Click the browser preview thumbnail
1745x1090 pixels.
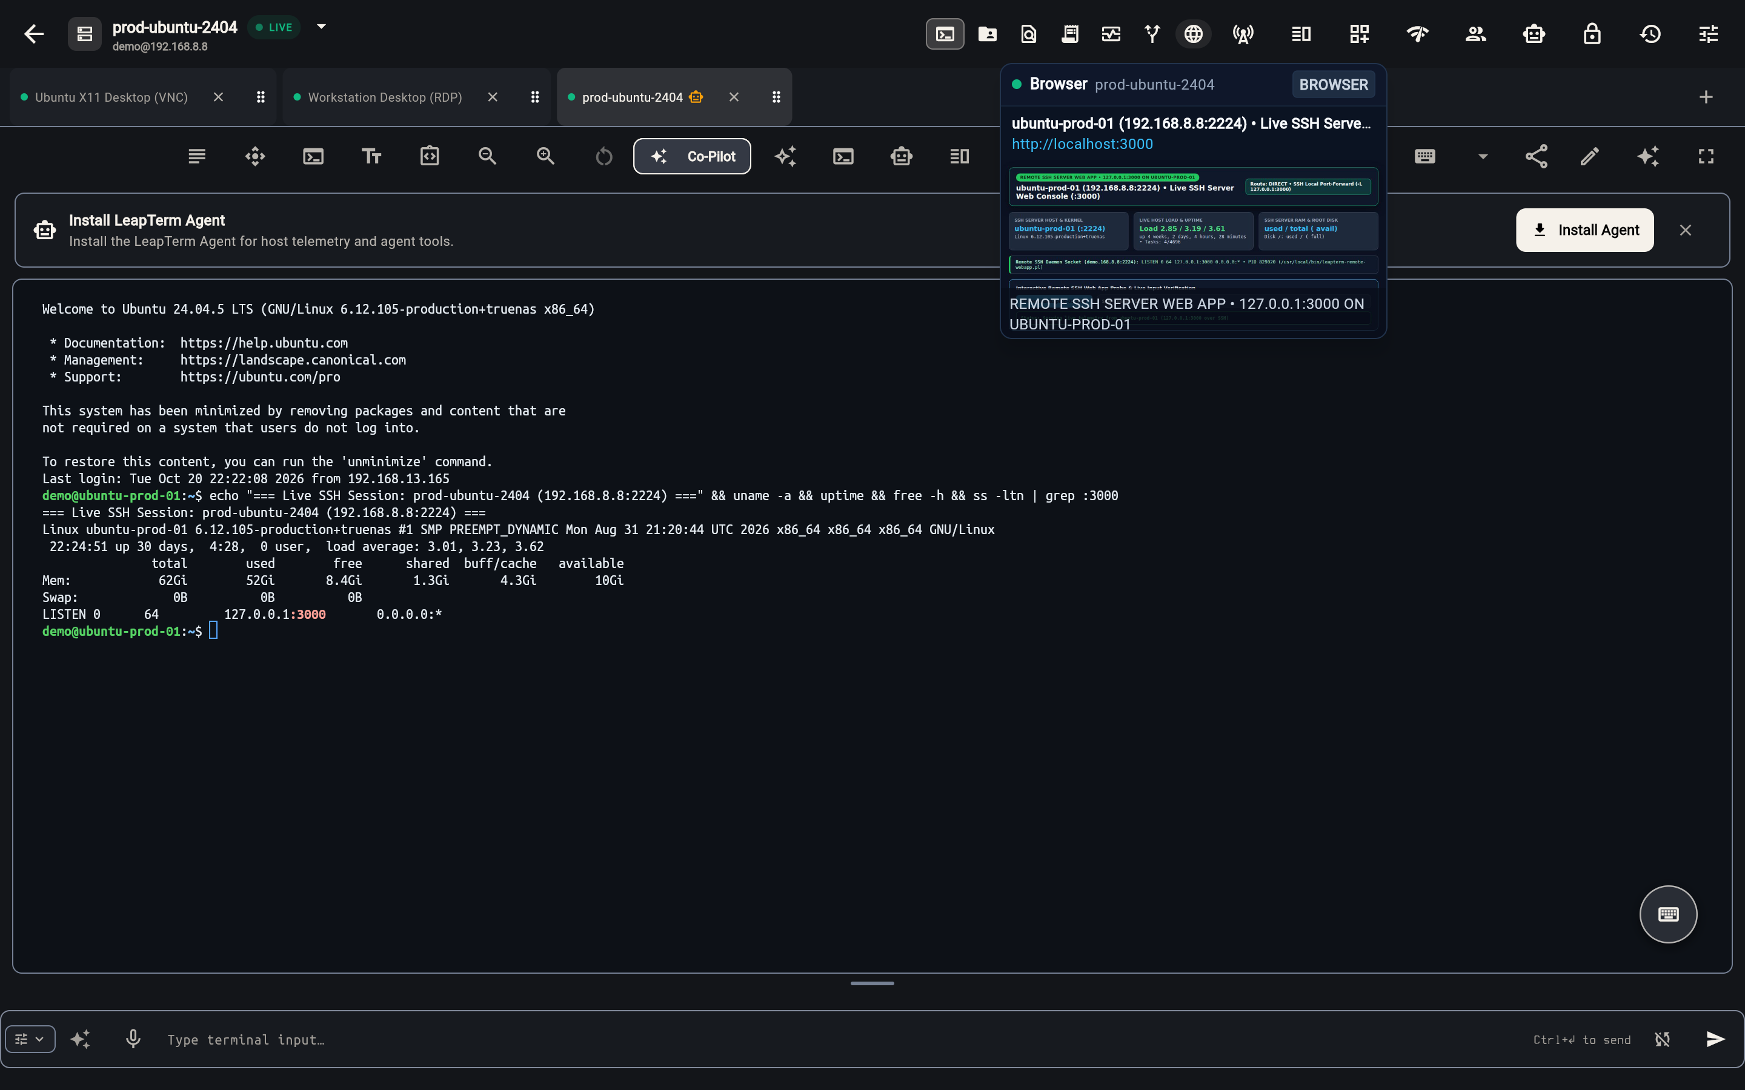pyautogui.click(x=1194, y=249)
